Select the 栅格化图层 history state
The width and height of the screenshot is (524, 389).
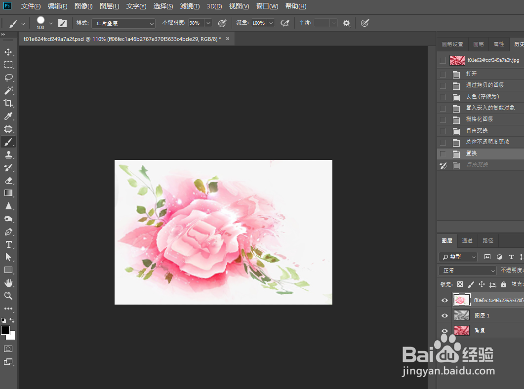(x=481, y=119)
